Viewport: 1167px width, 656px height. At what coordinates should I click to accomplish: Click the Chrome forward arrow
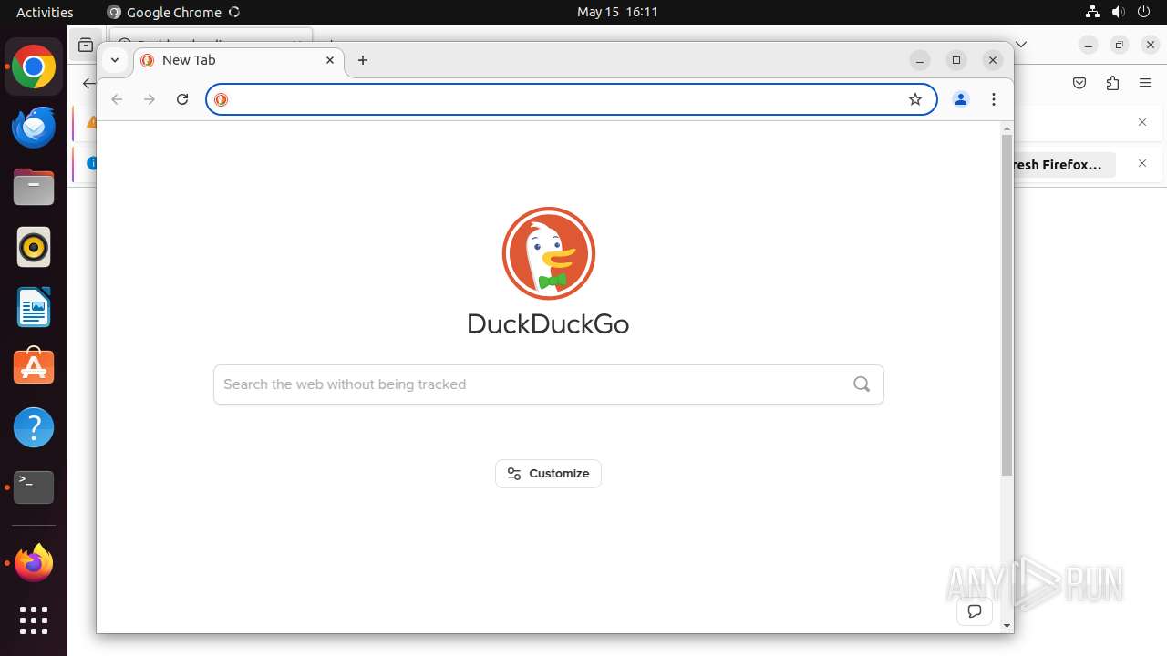coord(150,99)
